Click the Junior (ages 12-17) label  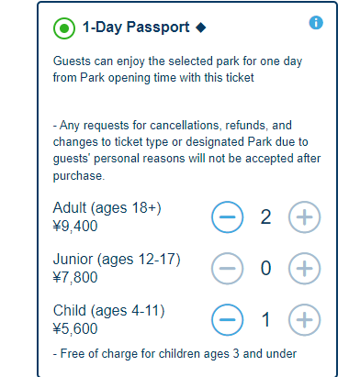click(x=117, y=260)
